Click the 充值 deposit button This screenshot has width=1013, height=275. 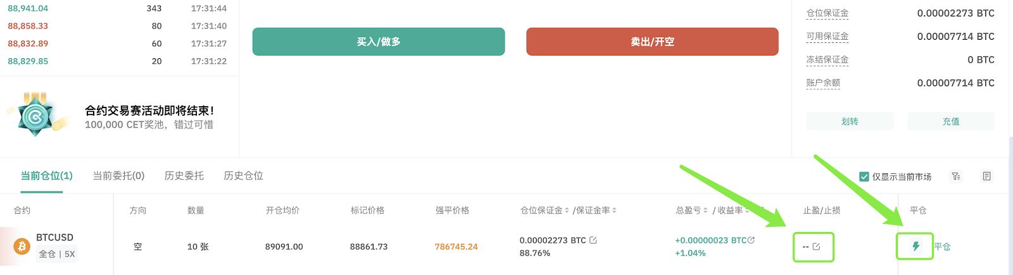[951, 121]
